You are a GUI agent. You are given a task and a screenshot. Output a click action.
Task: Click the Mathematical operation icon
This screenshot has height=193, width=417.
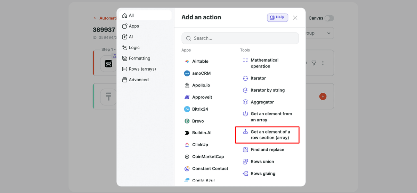click(245, 60)
